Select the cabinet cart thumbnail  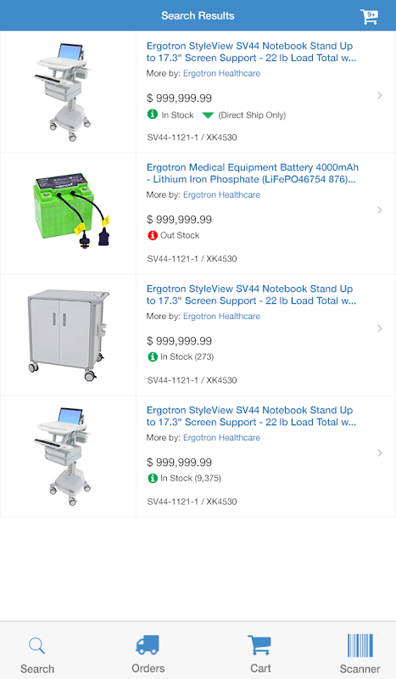[x=68, y=335]
